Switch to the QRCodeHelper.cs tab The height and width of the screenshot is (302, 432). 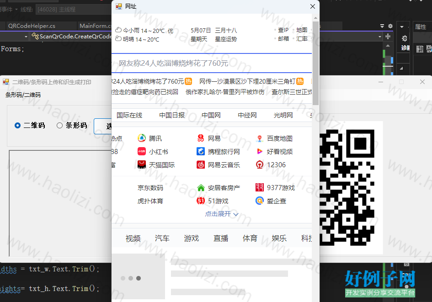point(32,26)
